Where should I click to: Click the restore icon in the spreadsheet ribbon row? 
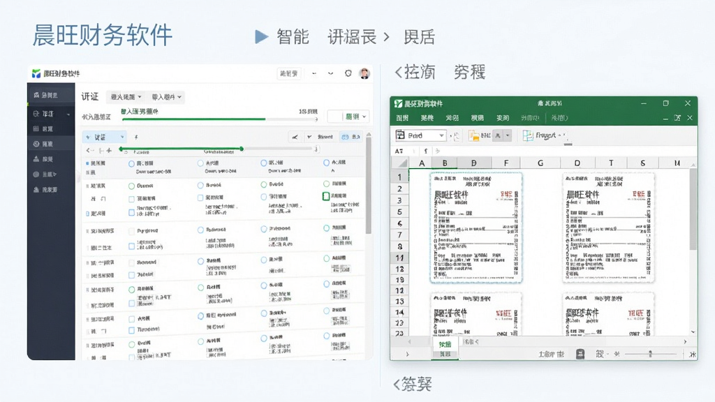point(677,118)
